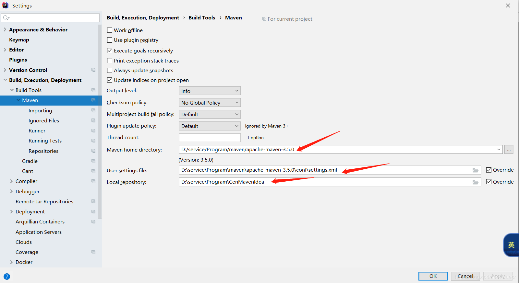Click the project-level icon next to Running Tests
The width and height of the screenshot is (519, 283).
[93, 141]
